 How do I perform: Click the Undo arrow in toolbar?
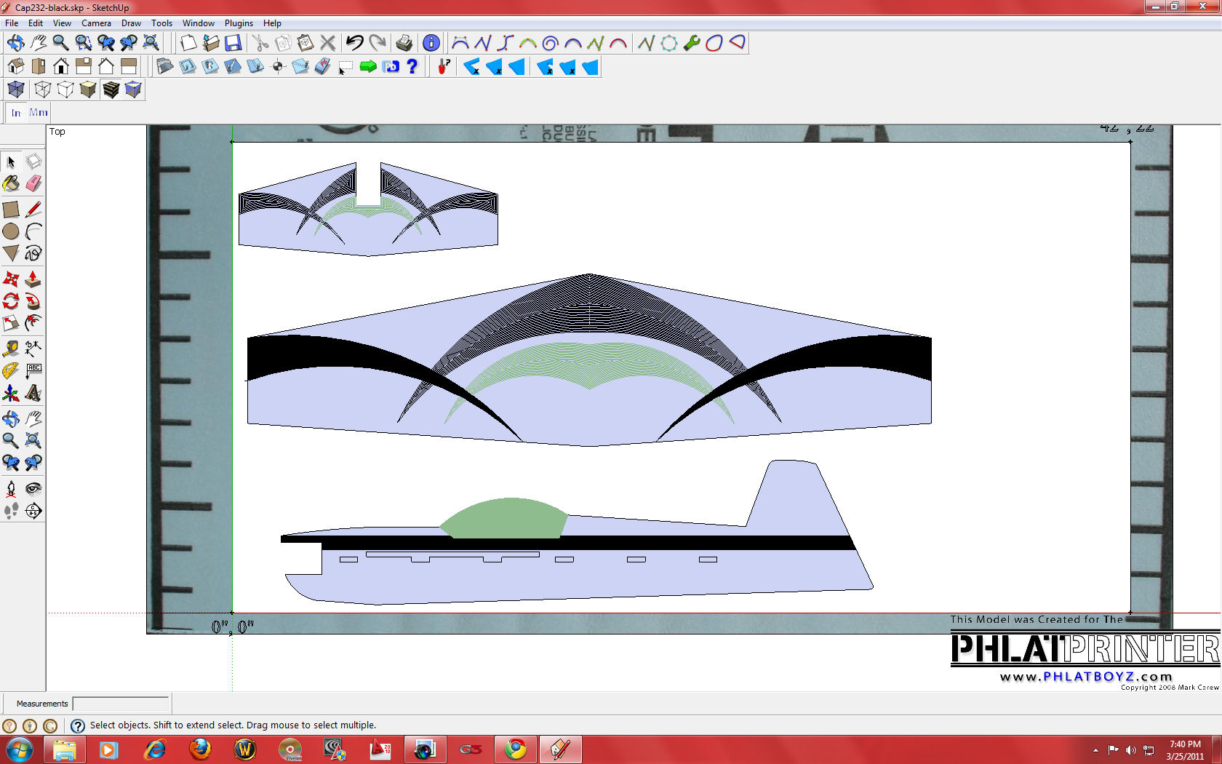click(x=354, y=43)
